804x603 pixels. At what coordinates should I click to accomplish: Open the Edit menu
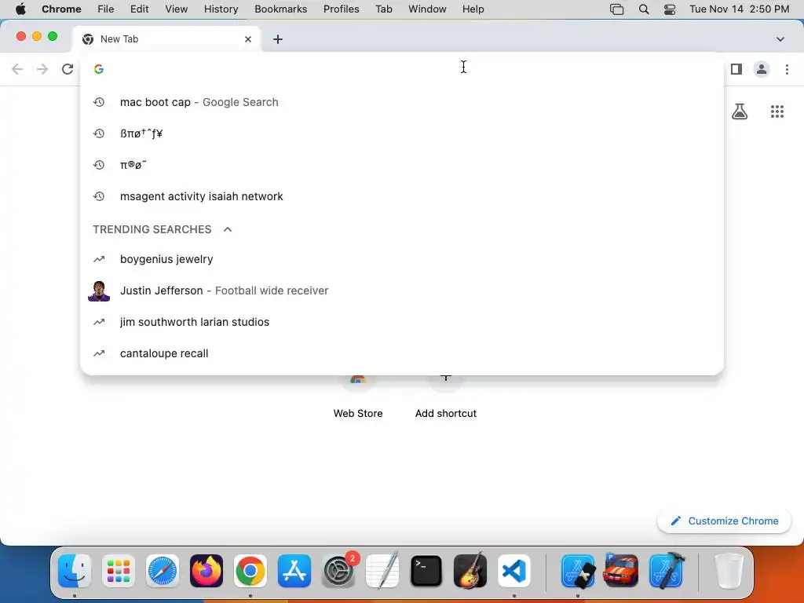pyautogui.click(x=140, y=9)
